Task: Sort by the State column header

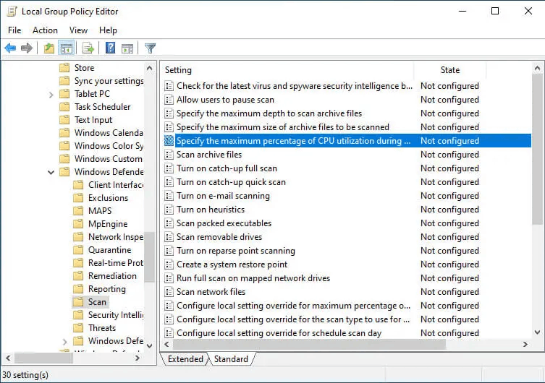Action: click(x=450, y=70)
